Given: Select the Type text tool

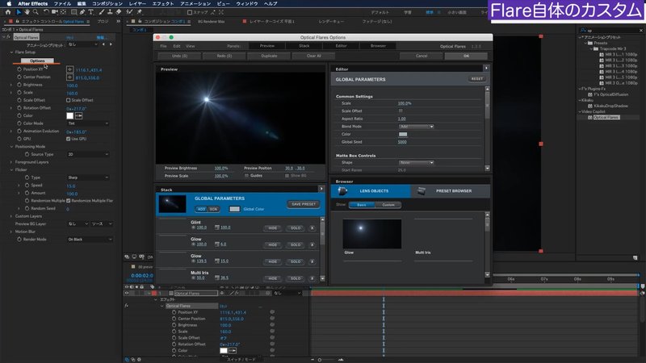Looking at the screenshot, I should (90, 12).
